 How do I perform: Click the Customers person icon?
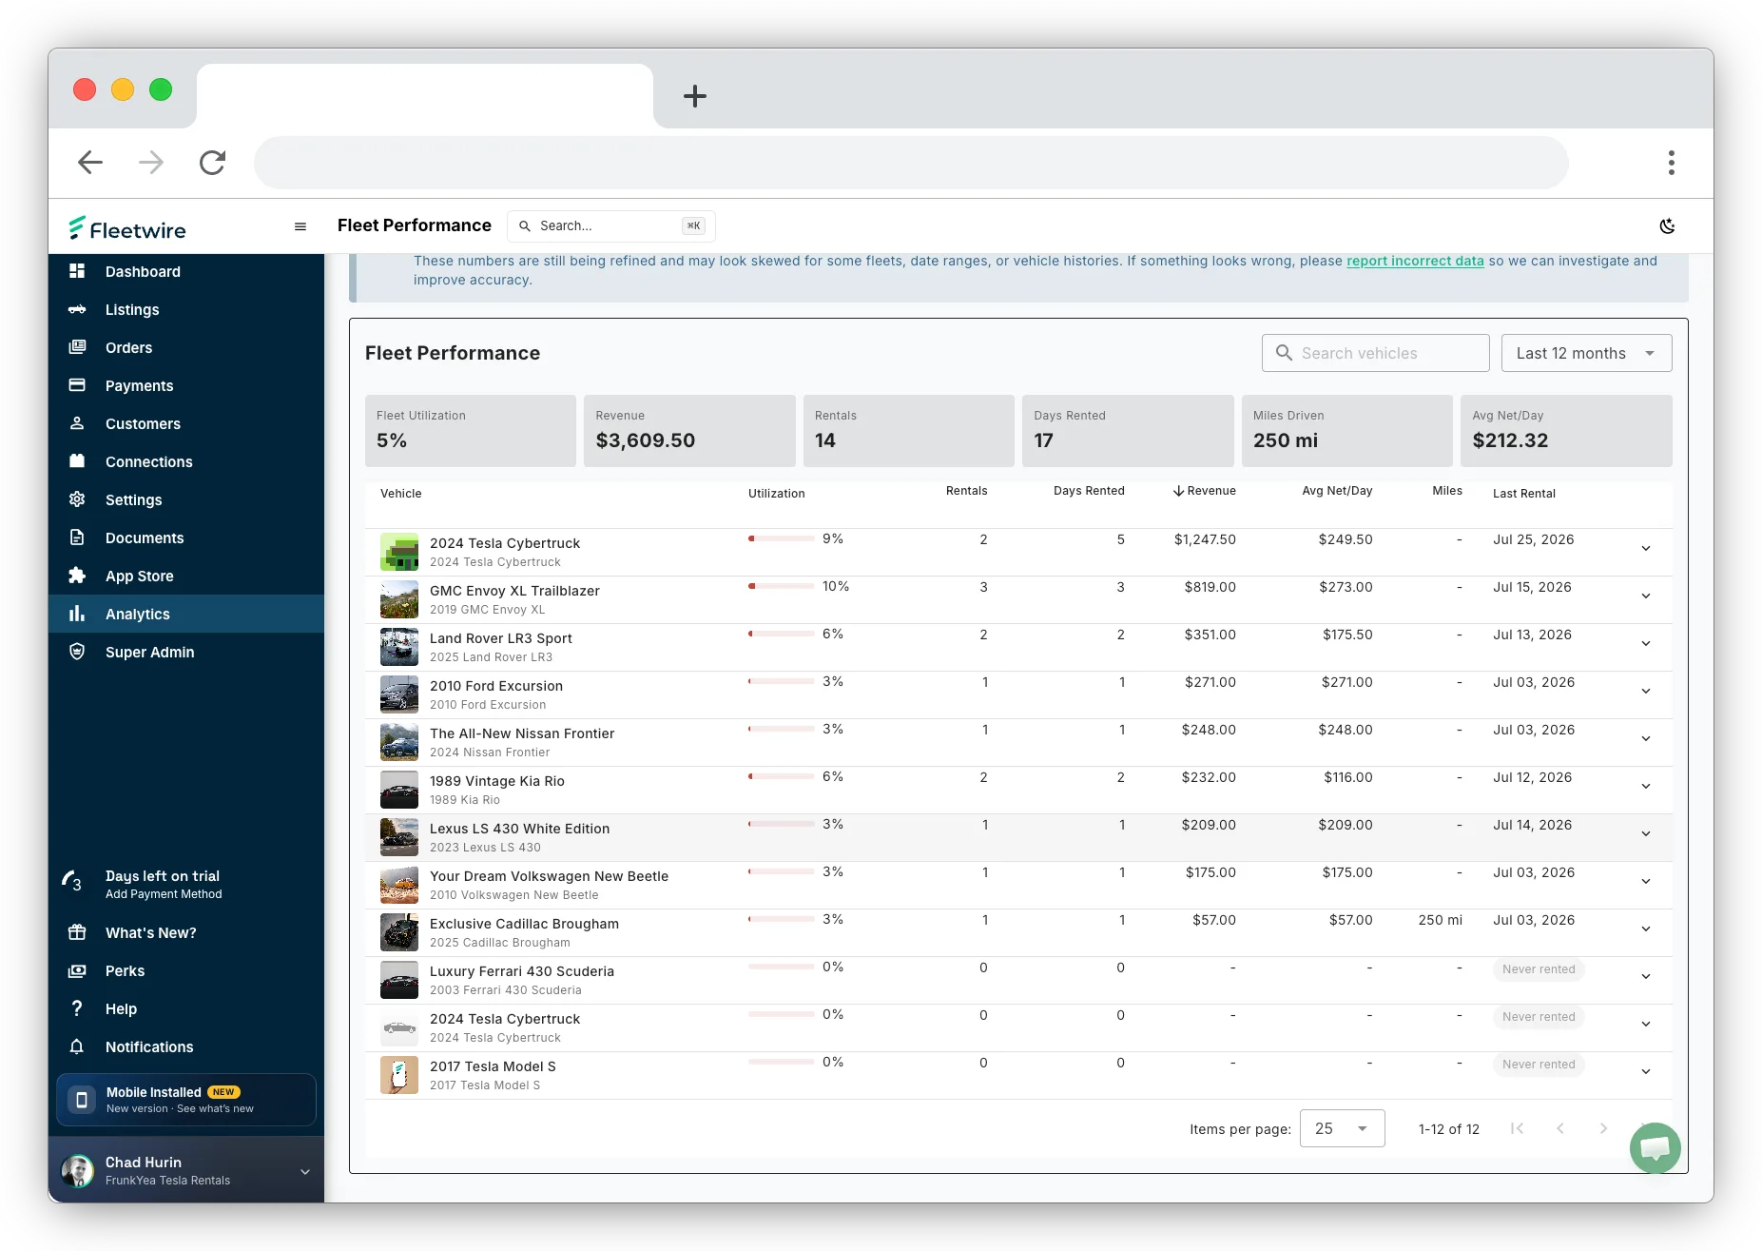click(77, 423)
